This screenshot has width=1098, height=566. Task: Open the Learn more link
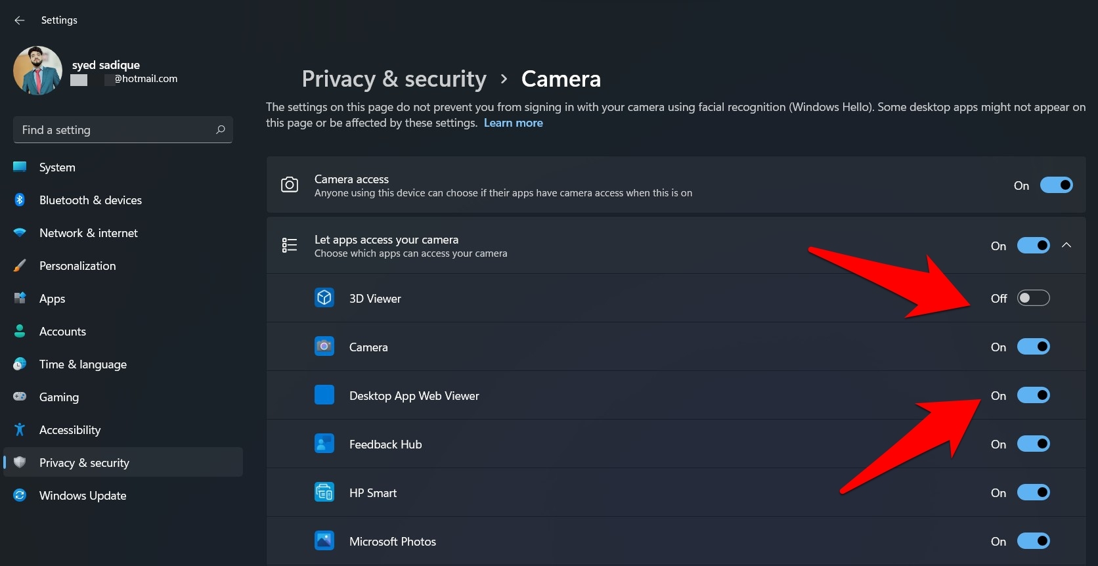(513, 123)
